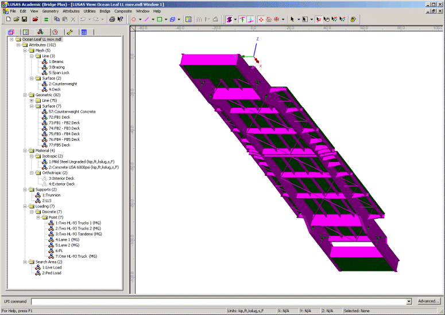
Task: Click the Print toolbar icon
Action: (x=112, y=19)
